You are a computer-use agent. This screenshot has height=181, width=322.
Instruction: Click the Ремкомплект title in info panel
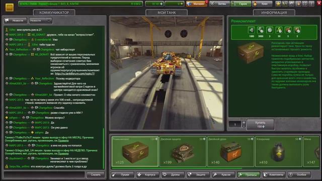[x=243, y=21]
